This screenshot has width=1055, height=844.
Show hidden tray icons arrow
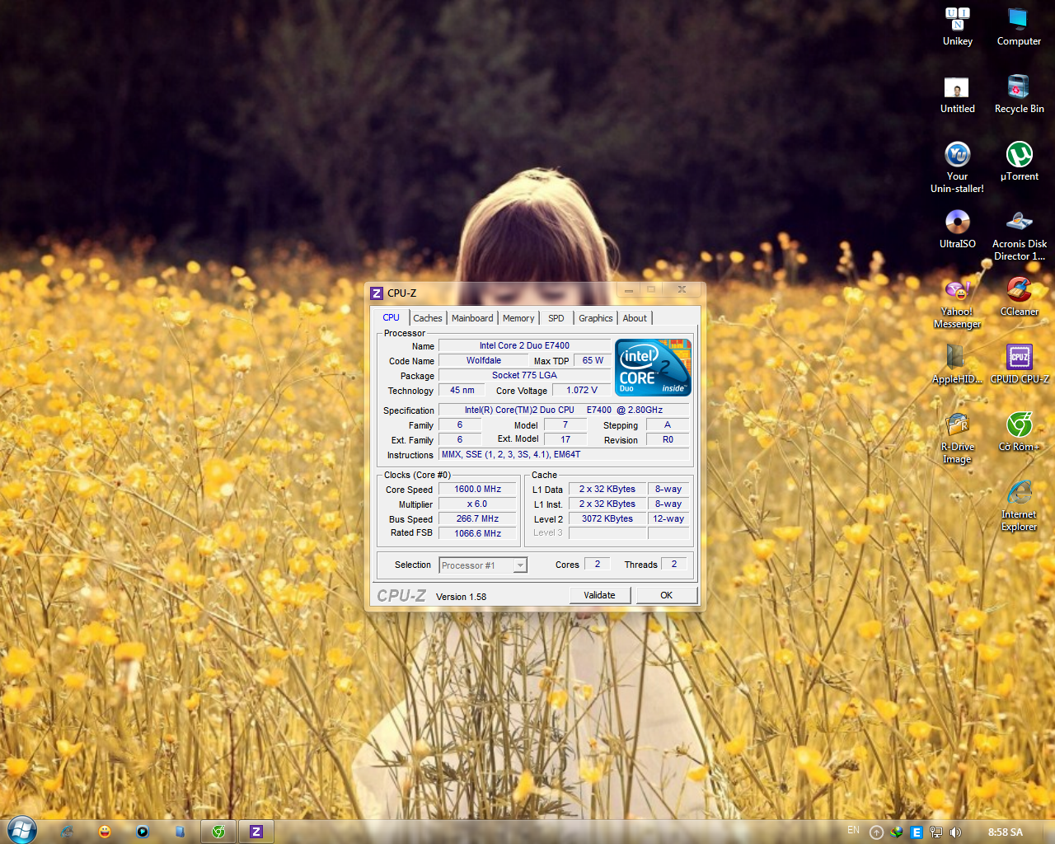[876, 832]
